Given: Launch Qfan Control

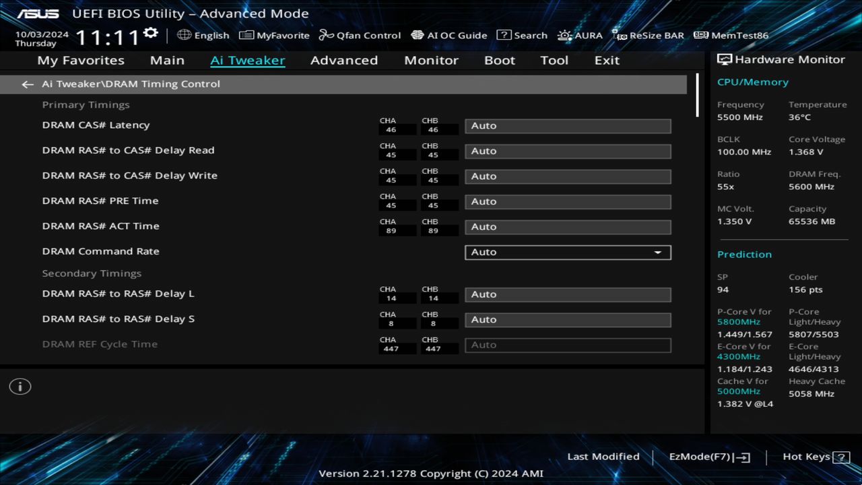Looking at the screenshot, I should [x=360, y=35].
